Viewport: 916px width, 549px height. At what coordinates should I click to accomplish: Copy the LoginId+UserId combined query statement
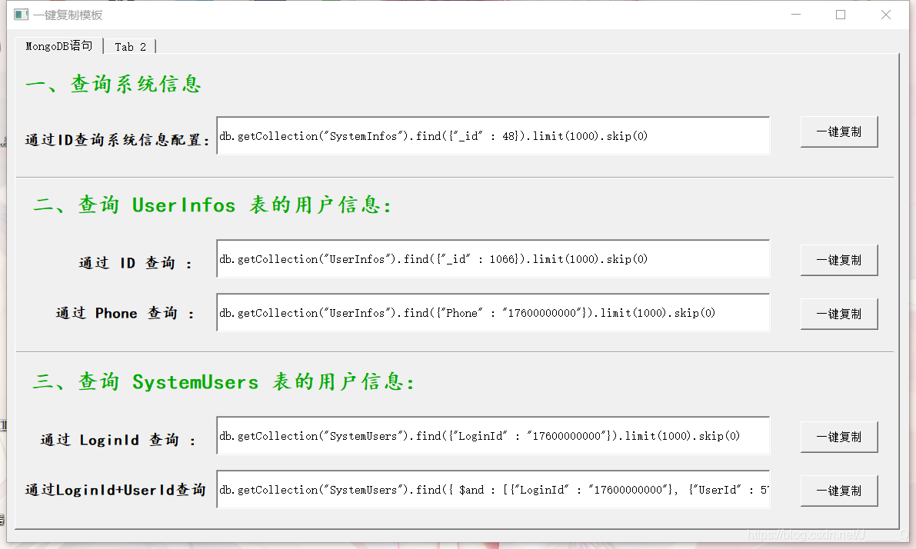click(x=838, y=491)
